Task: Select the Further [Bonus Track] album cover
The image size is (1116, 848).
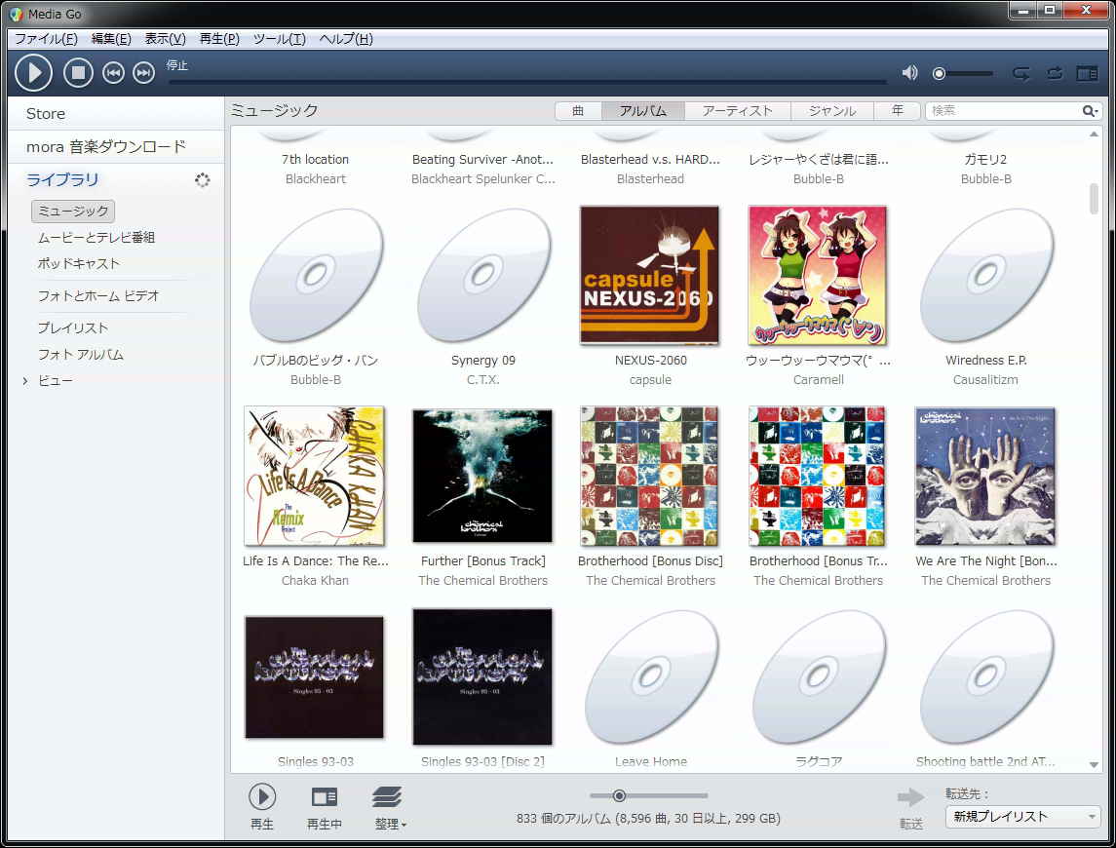Action: 482,476
